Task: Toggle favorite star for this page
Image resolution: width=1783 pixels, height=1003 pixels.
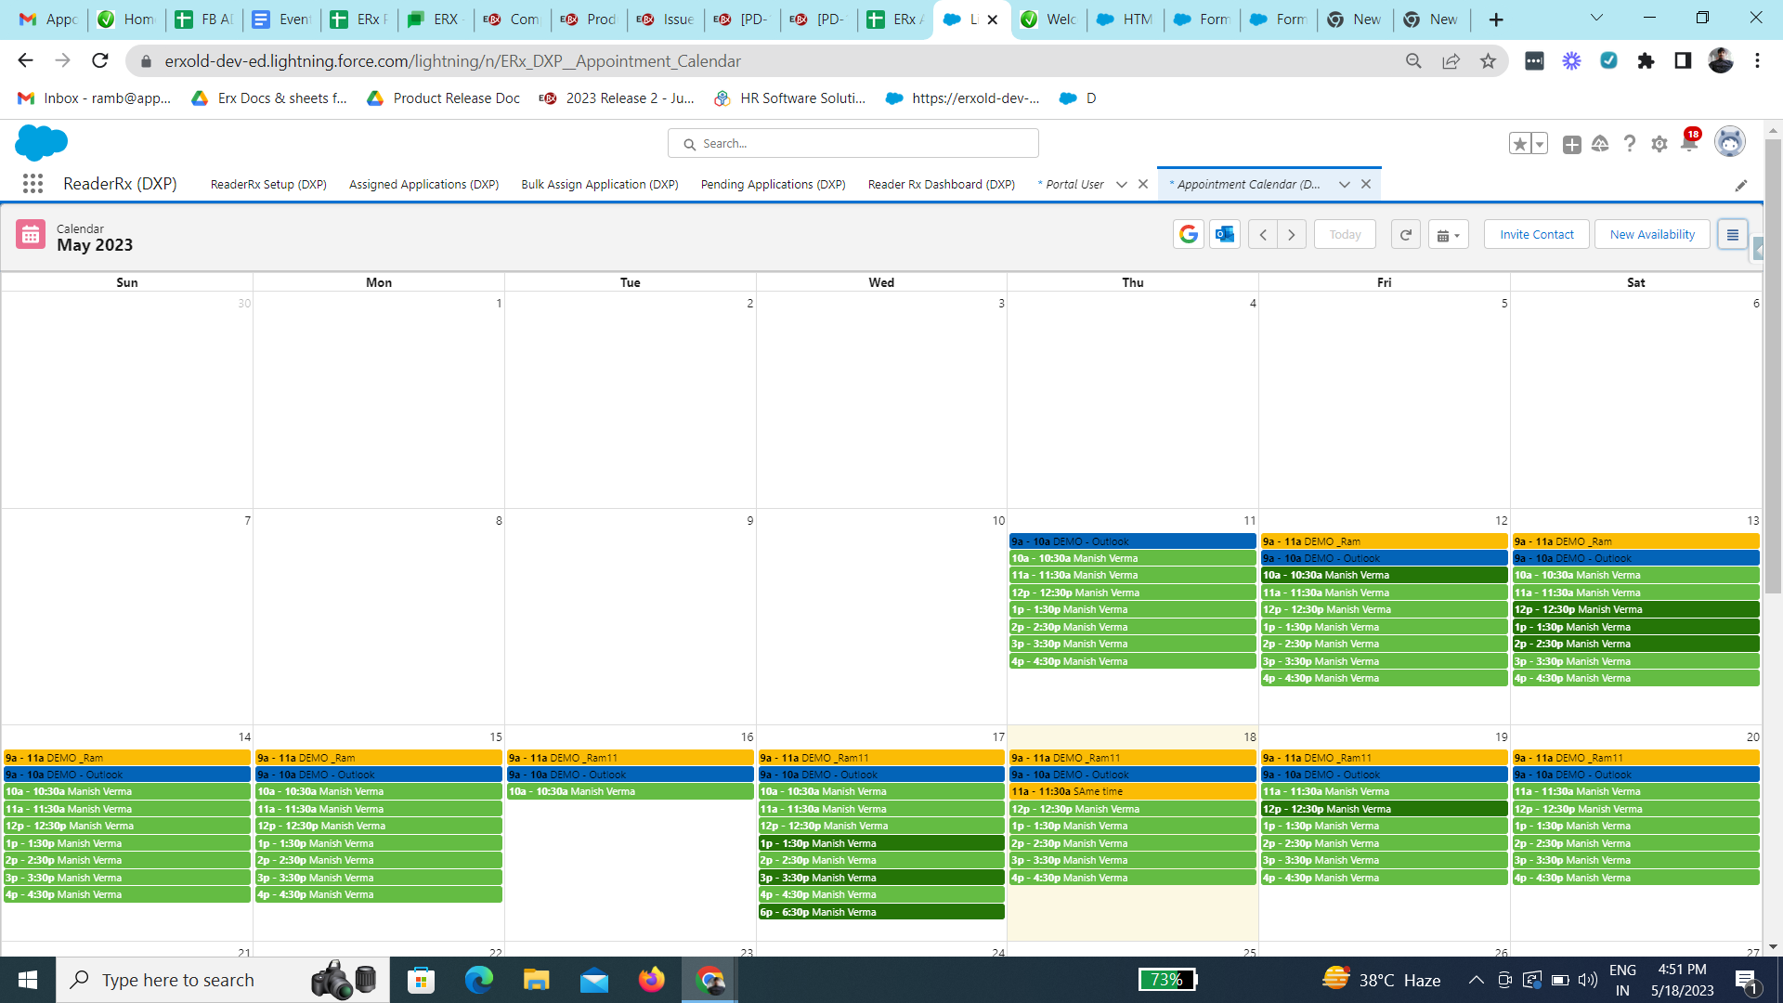Action: pos(1520,144)
